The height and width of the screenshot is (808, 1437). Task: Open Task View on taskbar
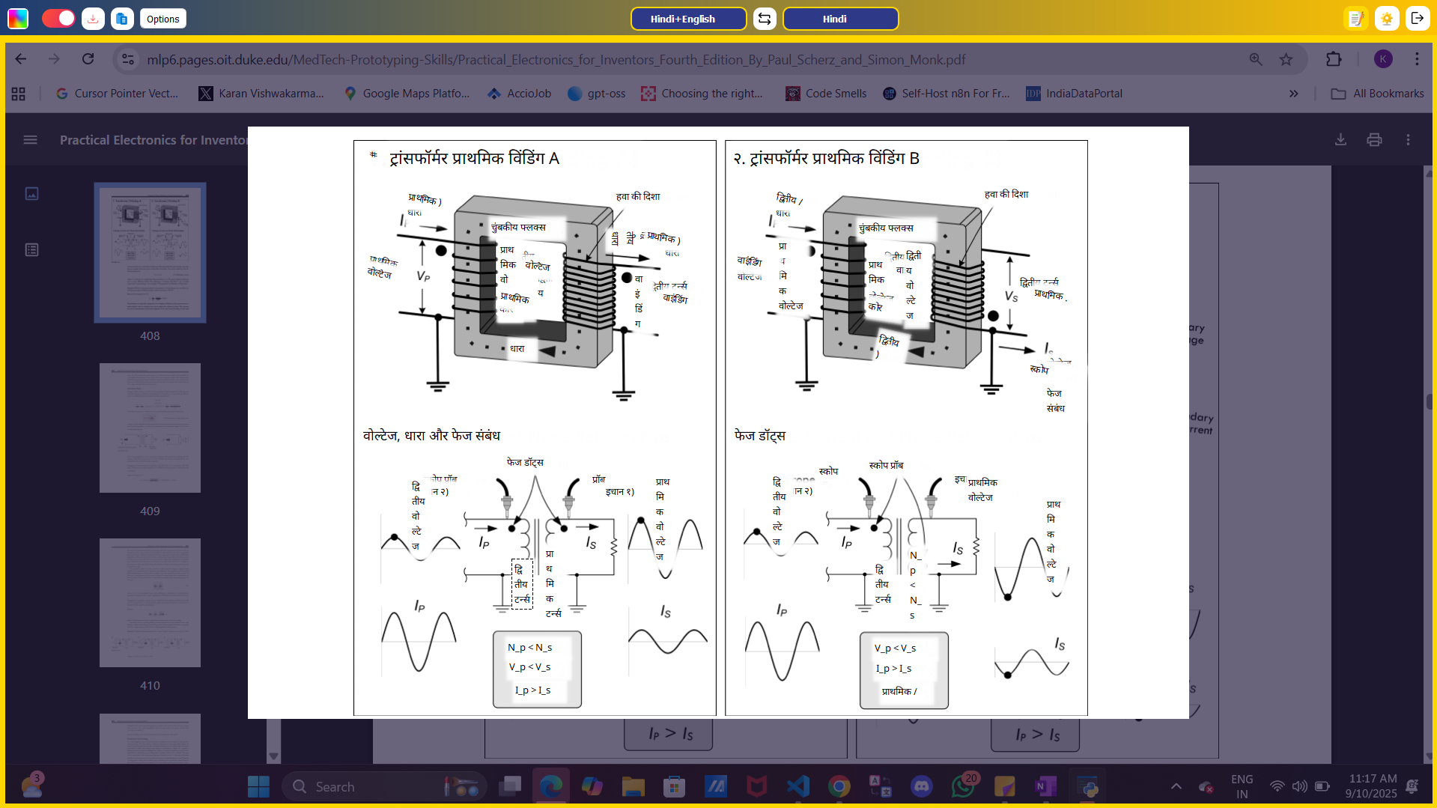click(510, 786)
